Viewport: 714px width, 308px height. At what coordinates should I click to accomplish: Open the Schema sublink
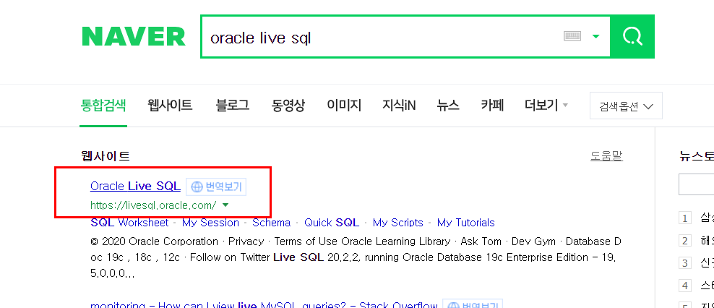point(272,223)
